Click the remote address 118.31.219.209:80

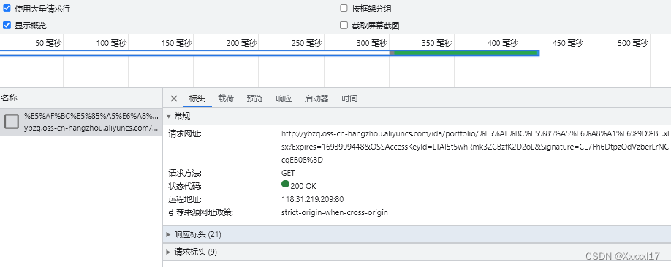click(312, 199)
